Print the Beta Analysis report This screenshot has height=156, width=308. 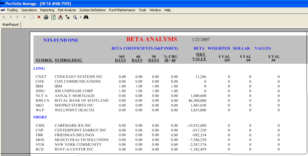point(46,17)
